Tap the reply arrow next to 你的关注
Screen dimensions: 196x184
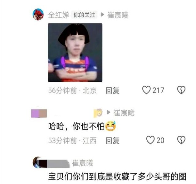(102, 15)
